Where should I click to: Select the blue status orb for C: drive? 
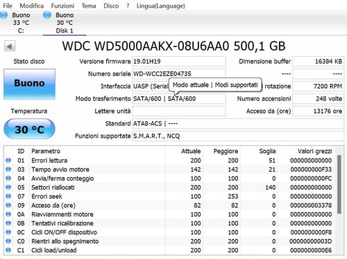[x=3, y=15]
